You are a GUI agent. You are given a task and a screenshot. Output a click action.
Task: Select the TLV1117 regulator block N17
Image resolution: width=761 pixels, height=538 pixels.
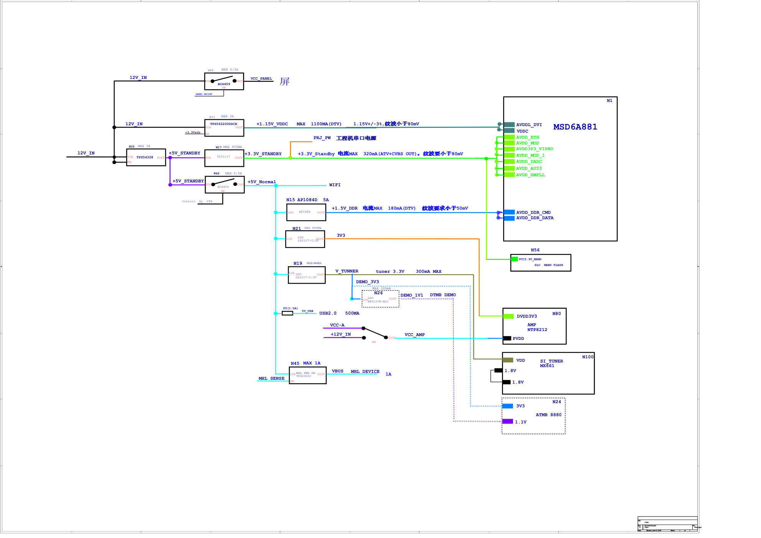[x=224, y=158]
